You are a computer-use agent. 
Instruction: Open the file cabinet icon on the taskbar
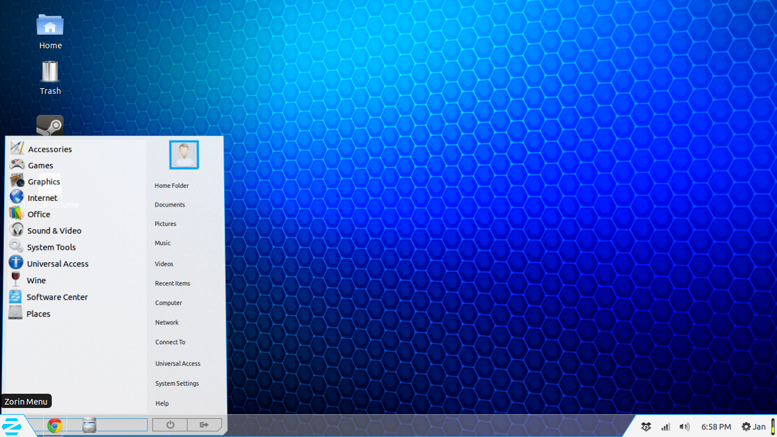point(89,425)
